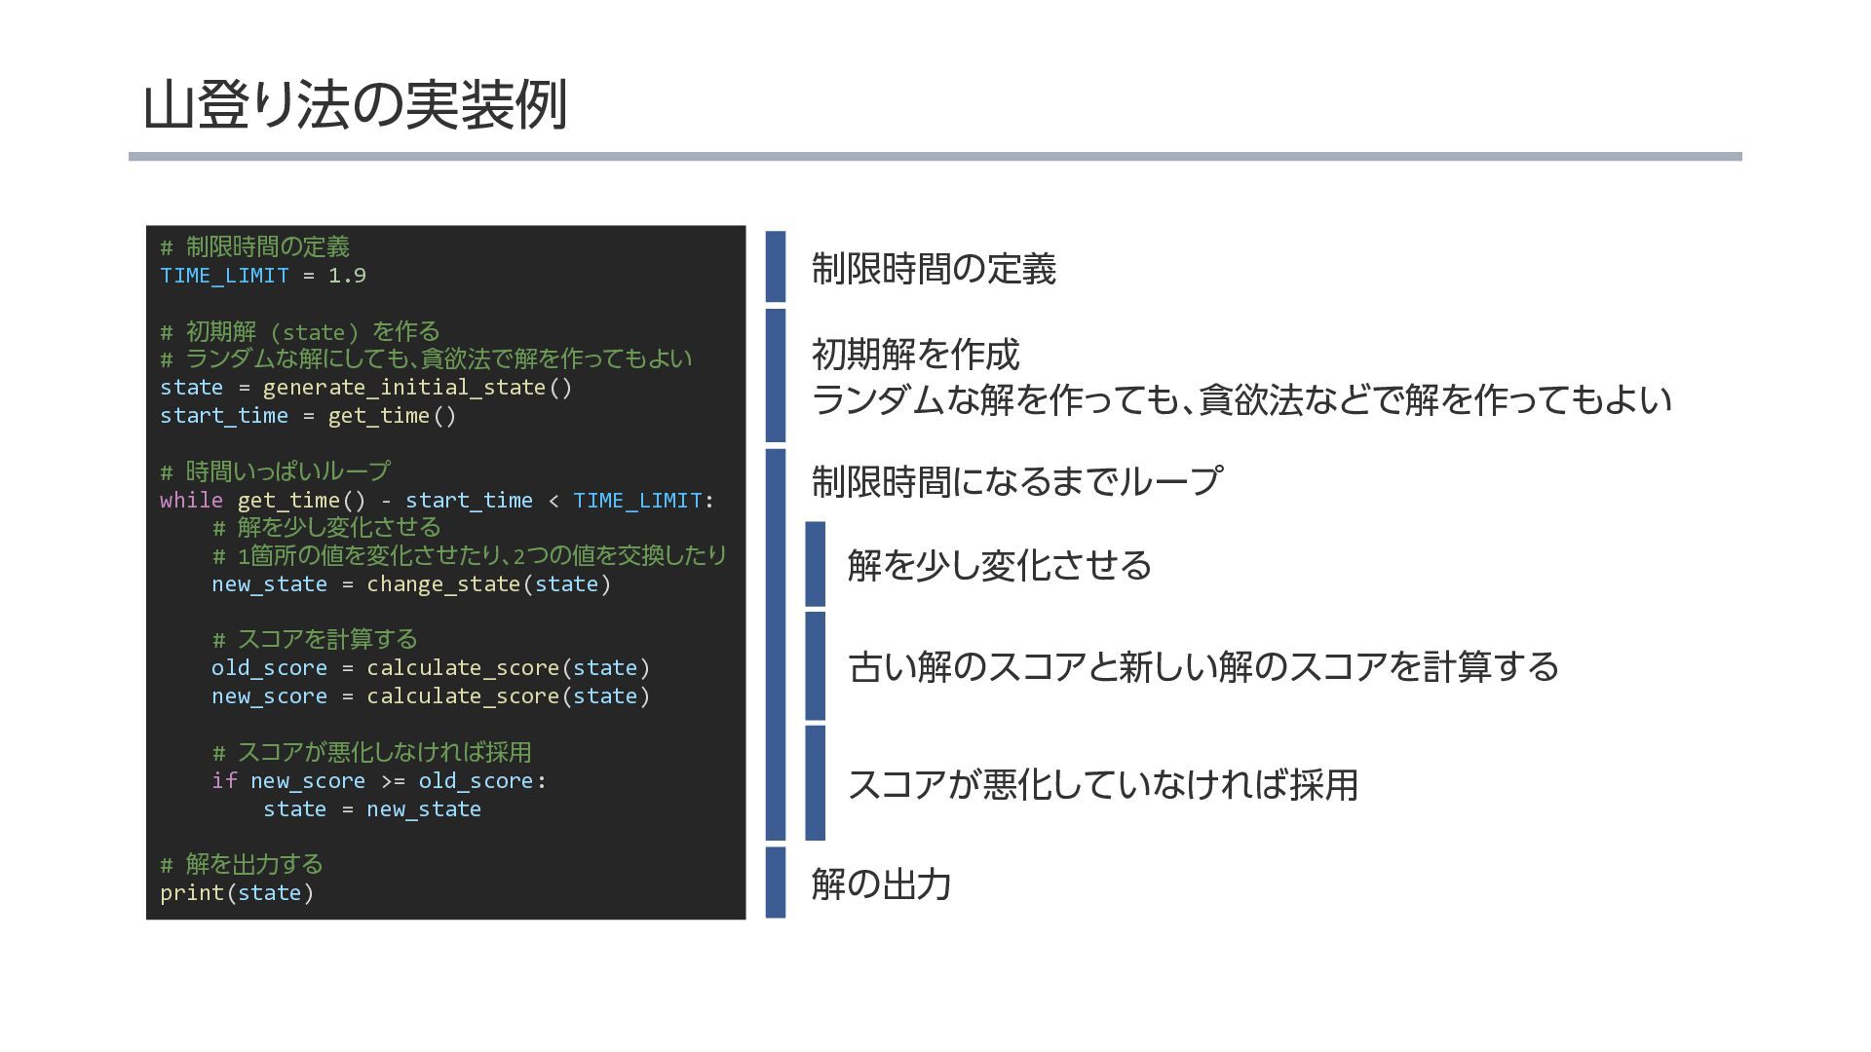Click the 古い解のスコアと新しい解のスコア text

point(1203,667)
